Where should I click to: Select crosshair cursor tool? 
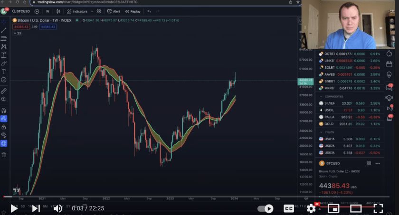point(4,22)
